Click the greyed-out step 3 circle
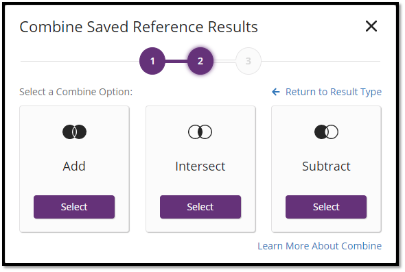Screen dimensions: 405x272 pyautogui.click(x=248, y=61)
